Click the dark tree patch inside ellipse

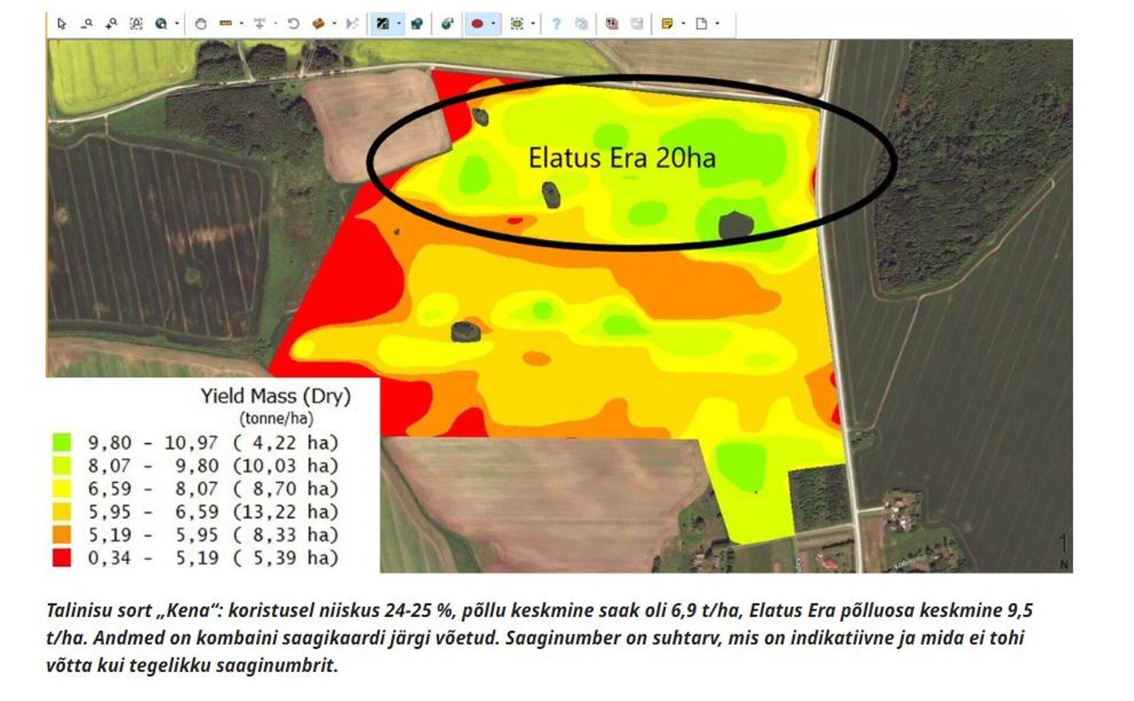click(x=551, y=195)
